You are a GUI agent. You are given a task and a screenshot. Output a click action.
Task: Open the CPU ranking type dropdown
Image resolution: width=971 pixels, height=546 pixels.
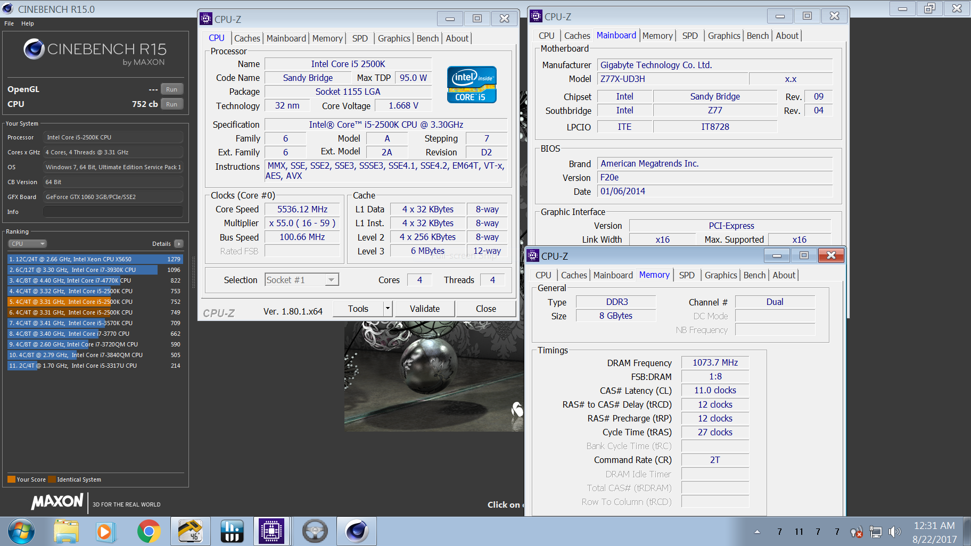[28, 244]
